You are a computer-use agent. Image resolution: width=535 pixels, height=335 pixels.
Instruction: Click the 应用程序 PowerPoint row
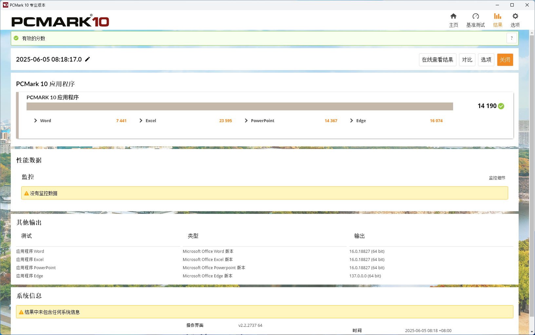[36, 268]
